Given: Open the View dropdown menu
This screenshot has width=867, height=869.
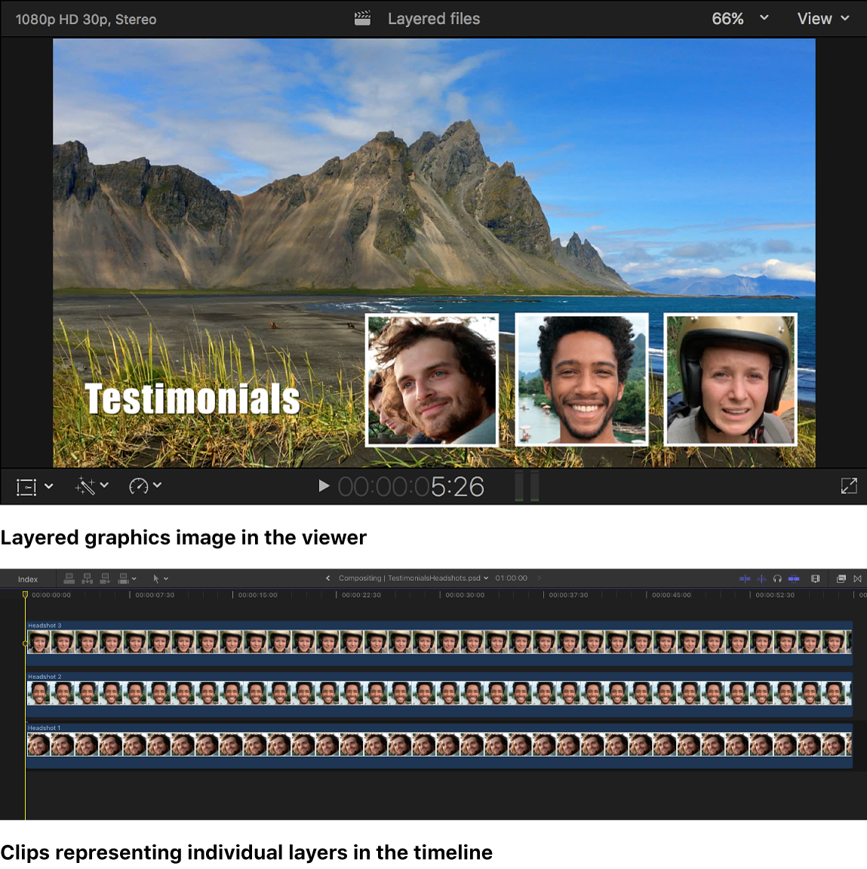Looking at the screenshot, I should coord(823,18).
